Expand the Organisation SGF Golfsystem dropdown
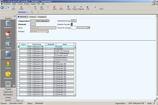The height and width of the screenshot is (105, 158). (48, 21)
